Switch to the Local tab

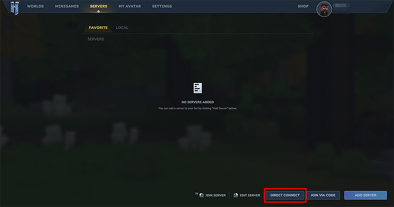122,28
